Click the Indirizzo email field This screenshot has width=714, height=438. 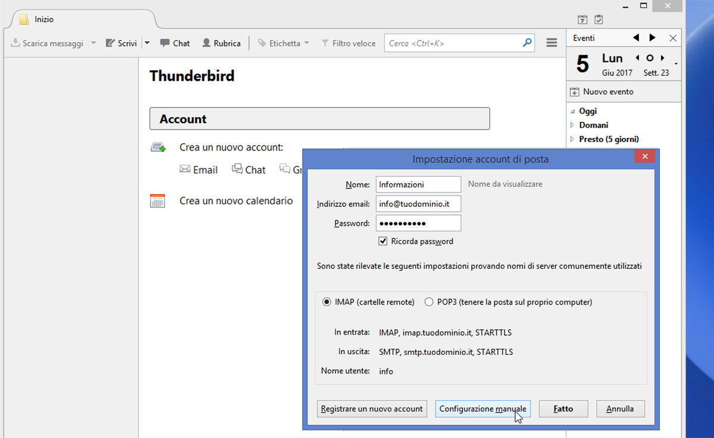(418, 204)
